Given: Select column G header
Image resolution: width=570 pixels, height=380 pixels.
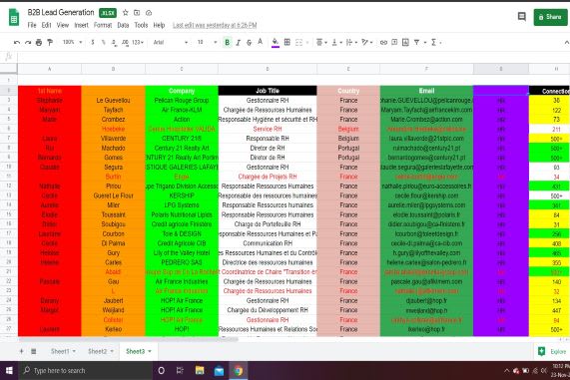Looking at the screenshot, I should [500, 69].
